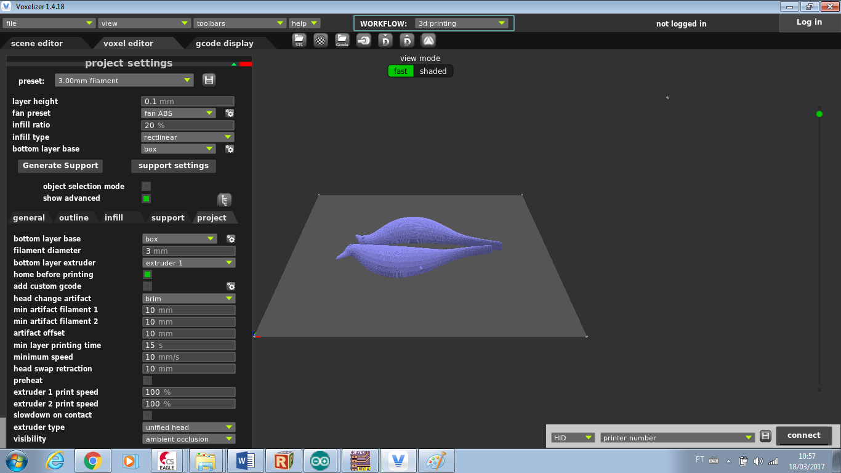Open the infill type rectlinear dropdown
Image resolution: width=841 pixels, height=473 pixels.
tap(188, 137)
